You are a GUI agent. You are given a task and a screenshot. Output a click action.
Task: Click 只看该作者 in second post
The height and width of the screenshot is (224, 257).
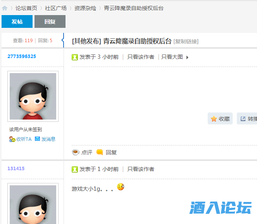point(141,169)
